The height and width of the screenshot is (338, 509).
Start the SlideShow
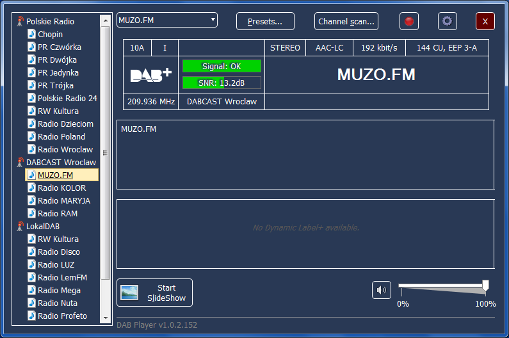154,293
